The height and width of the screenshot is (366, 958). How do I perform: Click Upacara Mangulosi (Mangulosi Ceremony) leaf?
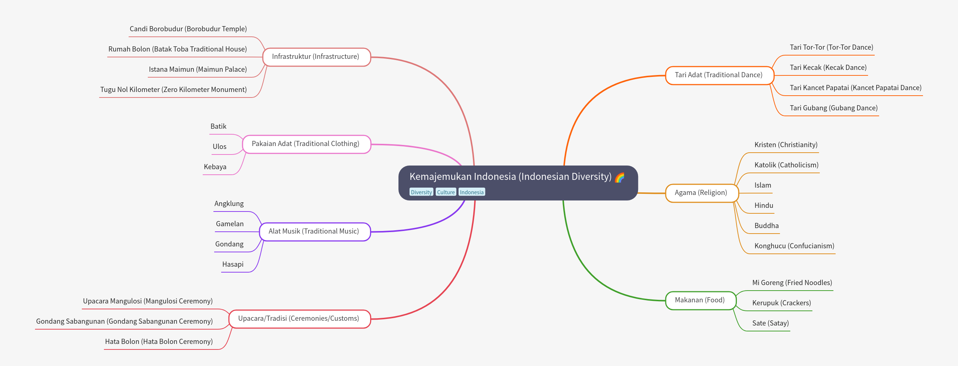(148, 301)
